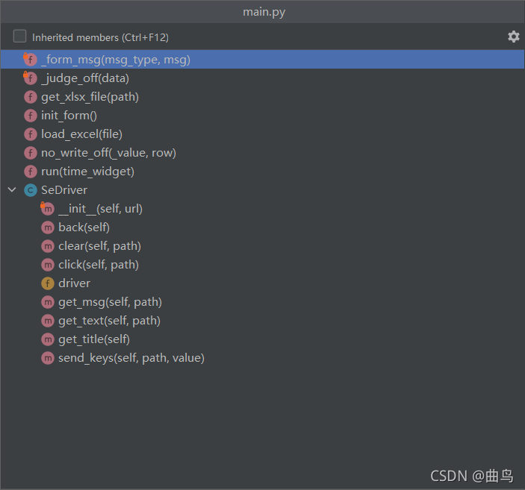Toggle the Inherited members checkbox

click(19, 37)
